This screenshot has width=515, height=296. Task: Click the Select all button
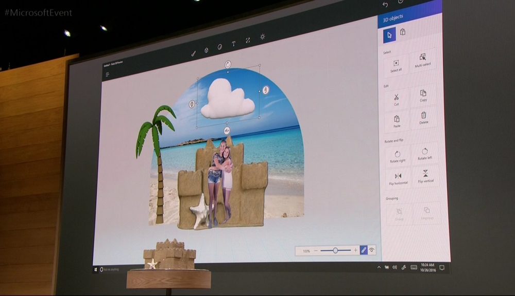click(x=396, y=65)
